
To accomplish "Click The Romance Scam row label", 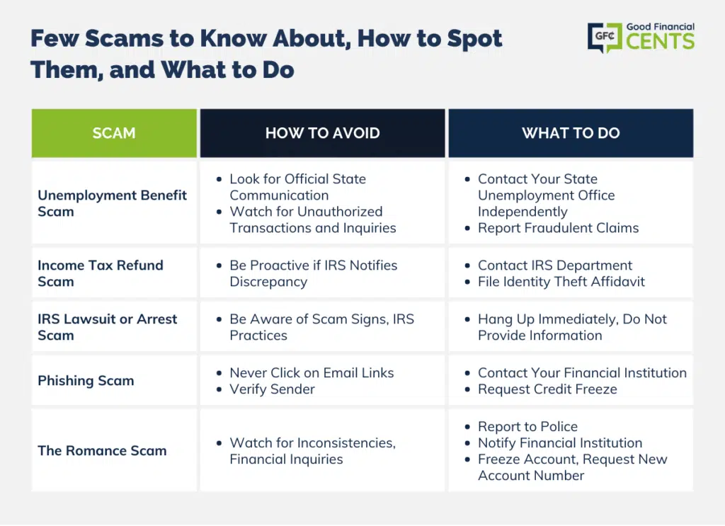I will click(102, 451).
